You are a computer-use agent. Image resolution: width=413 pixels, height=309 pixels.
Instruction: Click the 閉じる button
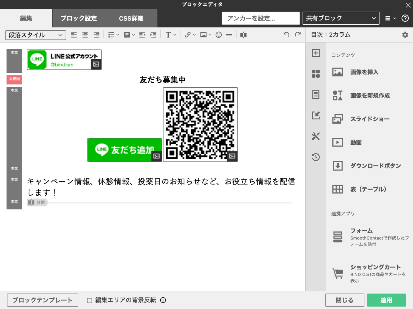[344, 300]
